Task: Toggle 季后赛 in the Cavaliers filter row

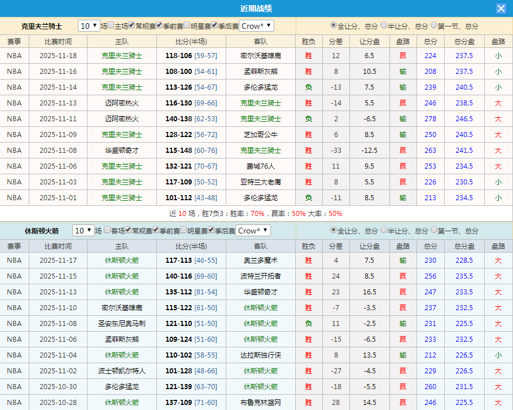Action: (215, 26)
